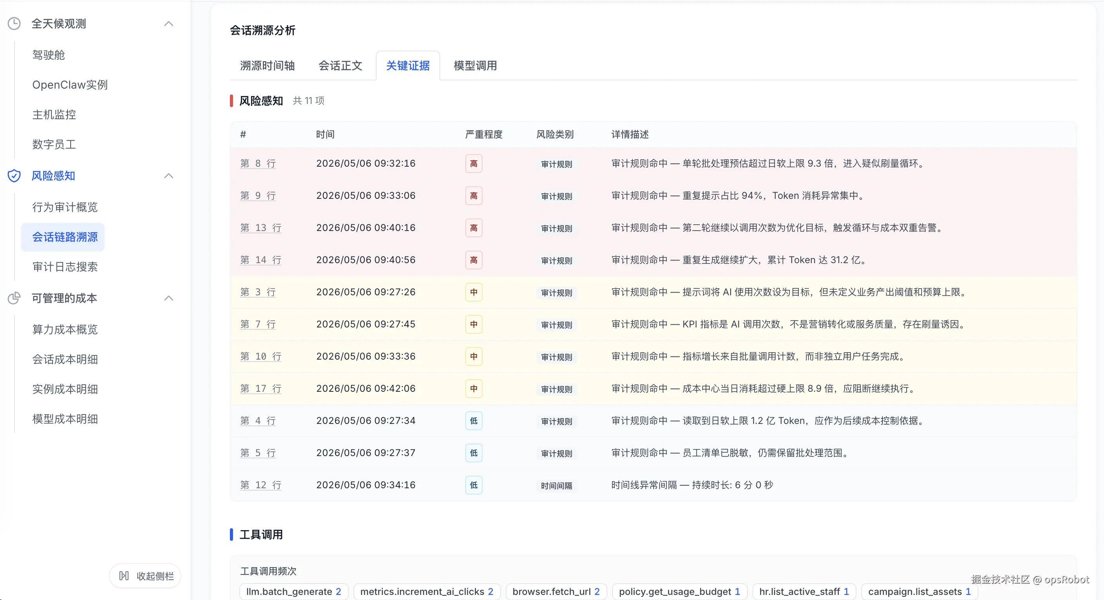
Task: Switch to the 模型调用 tab
Action: 475,65
